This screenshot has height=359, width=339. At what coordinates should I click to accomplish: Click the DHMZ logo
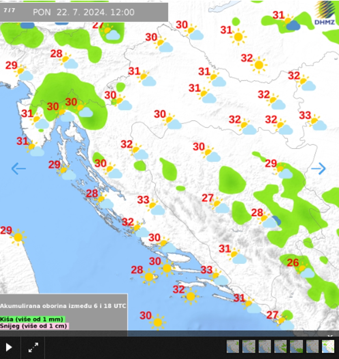tap(325, 13)
